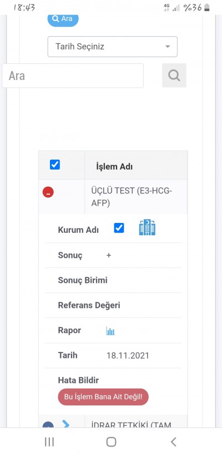Click the Tarih Seçiniz dropdown arrow
Screen dimensions: 222x457
(167, 47)
